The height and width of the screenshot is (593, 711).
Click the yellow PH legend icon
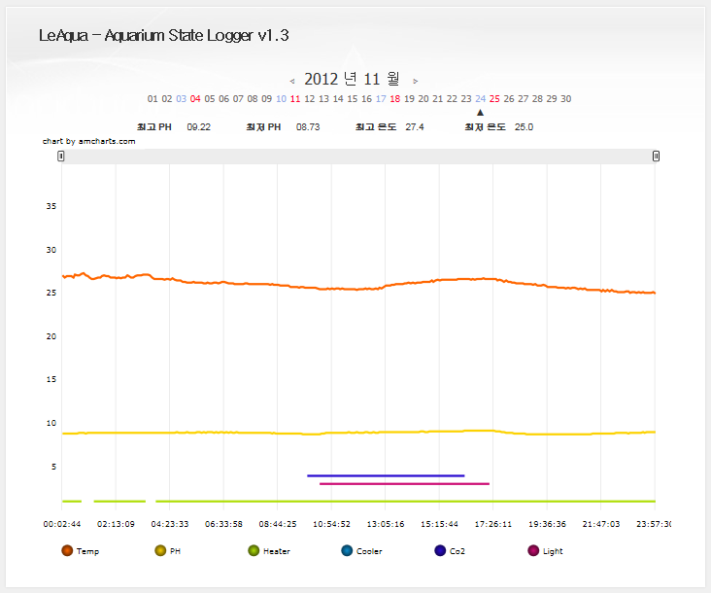pos(160,551)
